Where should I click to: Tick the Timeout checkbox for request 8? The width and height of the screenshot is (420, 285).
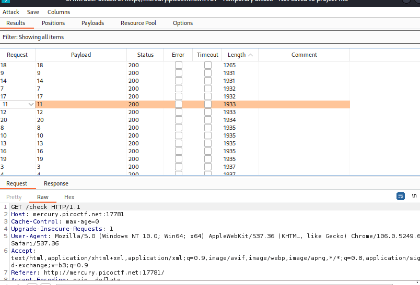click(x=208, y=128)
